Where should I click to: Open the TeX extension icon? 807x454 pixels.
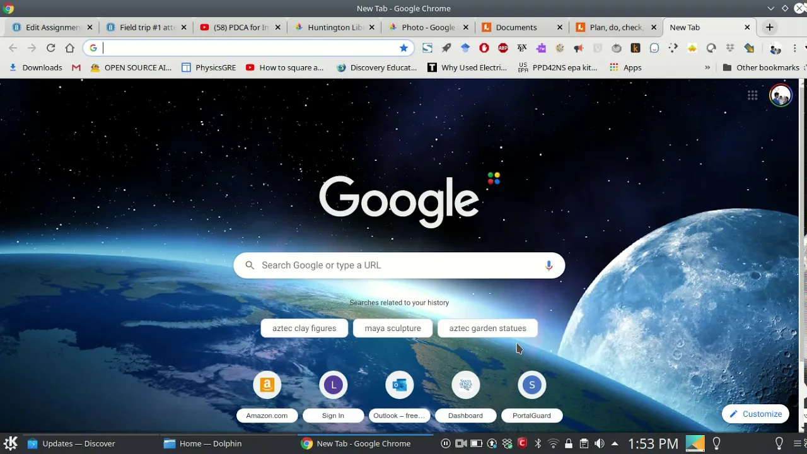(x=522, y=48)
